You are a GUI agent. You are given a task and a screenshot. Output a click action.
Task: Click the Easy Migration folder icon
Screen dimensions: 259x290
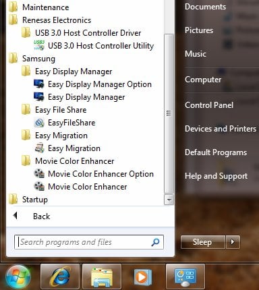point(26,136)
